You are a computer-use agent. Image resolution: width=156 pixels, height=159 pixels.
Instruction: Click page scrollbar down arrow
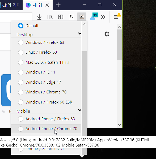coord(120,125)
